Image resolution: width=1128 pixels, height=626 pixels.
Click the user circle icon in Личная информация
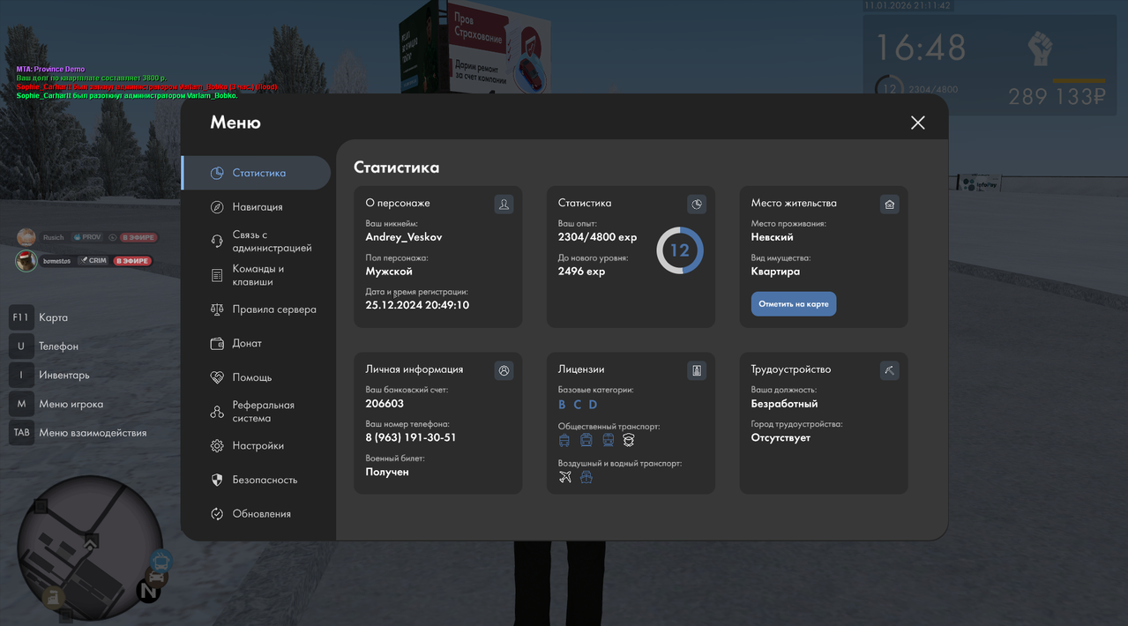504,370
